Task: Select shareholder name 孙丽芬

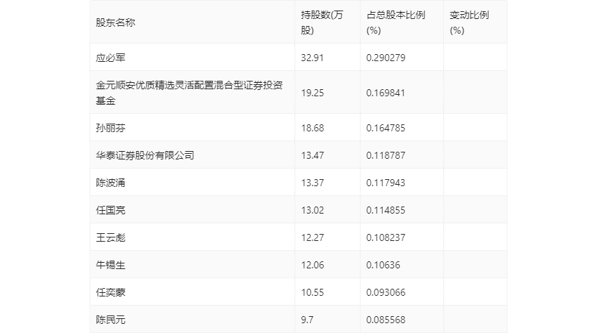Action: [110, 128]
